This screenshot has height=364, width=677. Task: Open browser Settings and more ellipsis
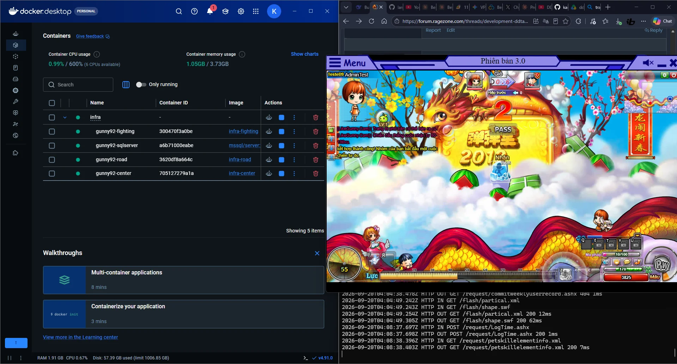click(x=643, y=21)
